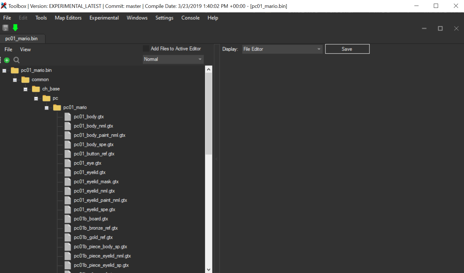Open the Experimental menu
The width and height of the screenshot is (464, 273).
click(104, 18)
